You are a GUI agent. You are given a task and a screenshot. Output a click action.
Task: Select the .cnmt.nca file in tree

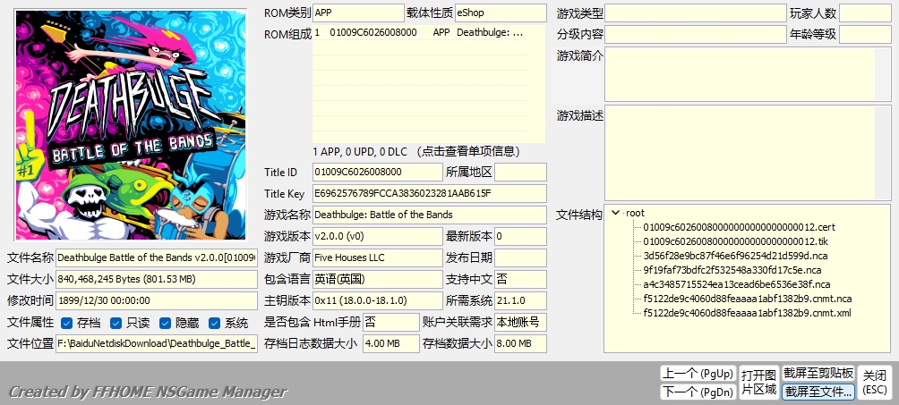coord(747,299)
